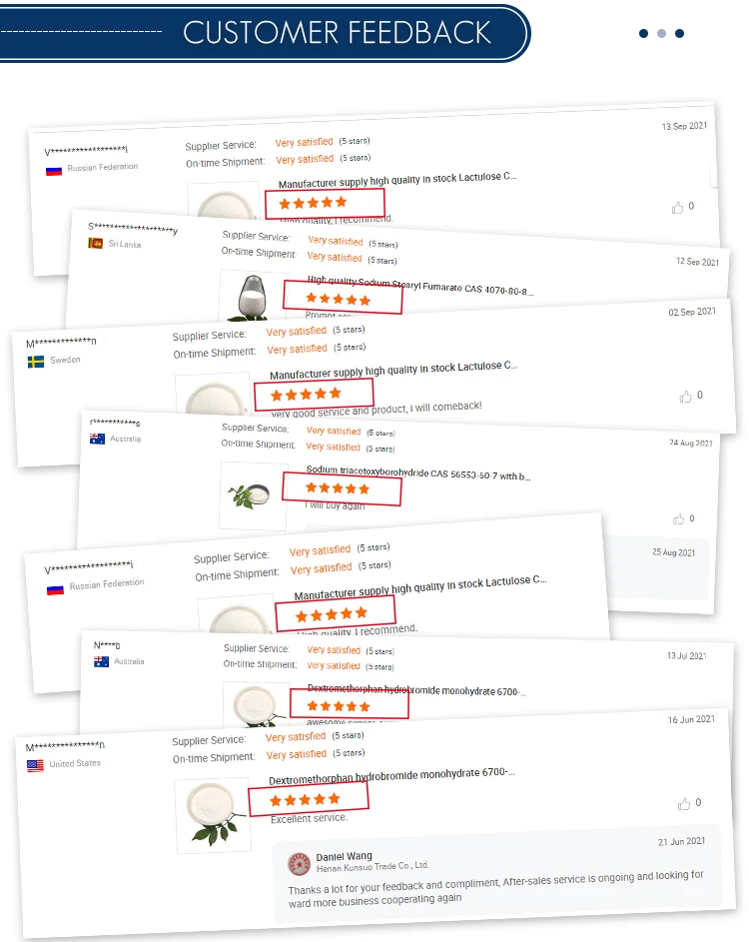Like the 13 Sep 2021 review thumbs-up
749x942 pixels.
coord(677,208)
